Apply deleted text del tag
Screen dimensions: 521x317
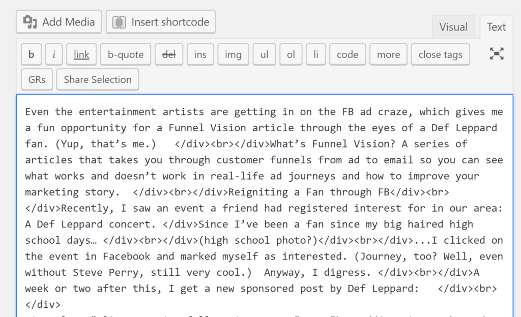coord(168,54)
